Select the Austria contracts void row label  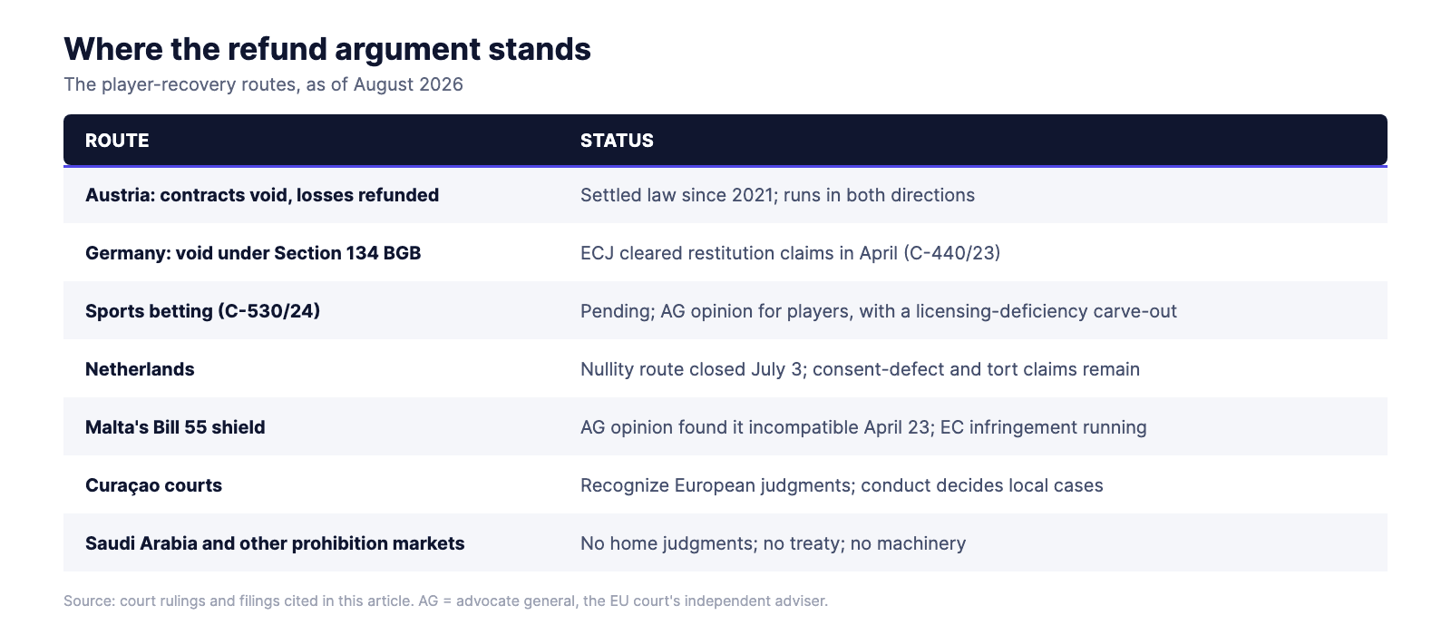[x=262, y=195]
